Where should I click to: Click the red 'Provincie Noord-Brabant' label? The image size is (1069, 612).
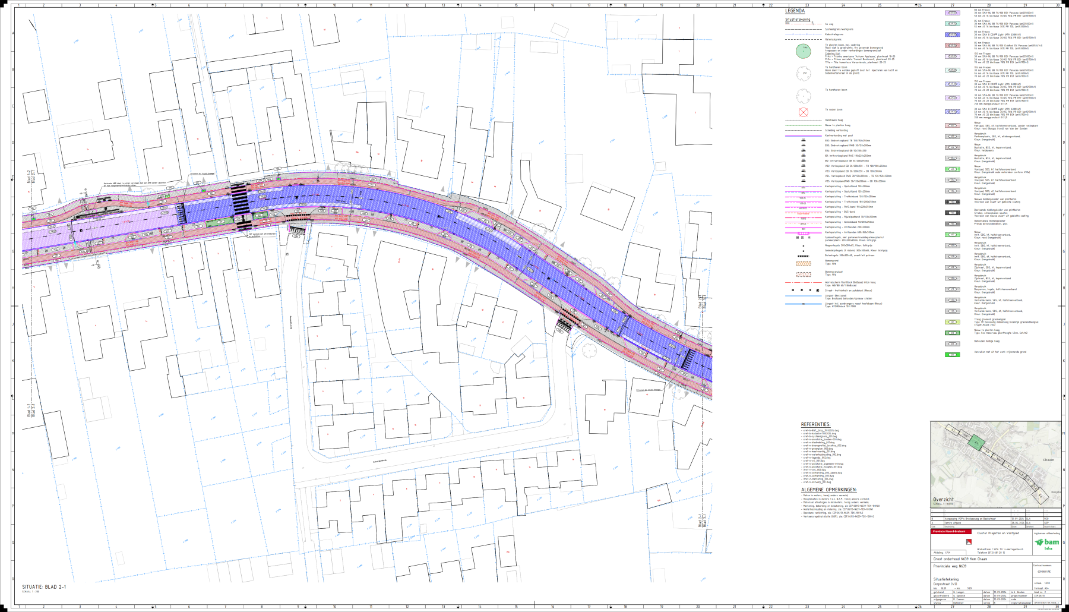(948, 531)
